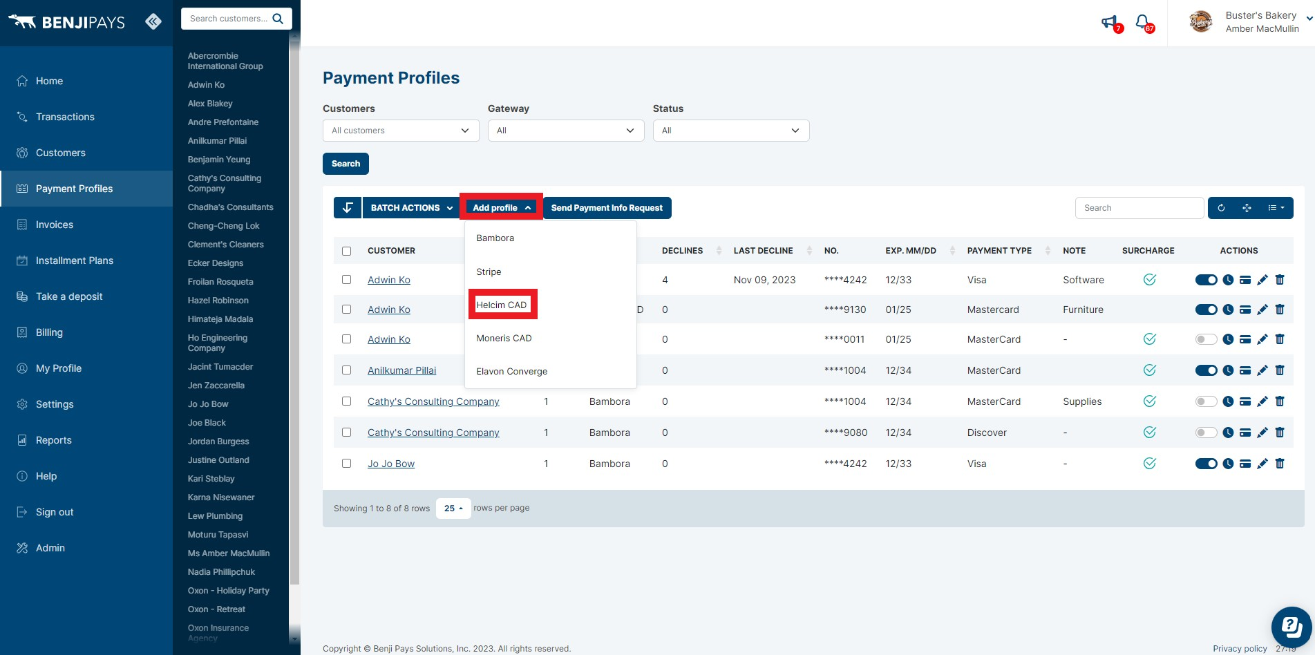Screen dimensions: 1315x655
Task: Edit the Anilkumar Pillai profile pencil icon
Action: 1262,370
